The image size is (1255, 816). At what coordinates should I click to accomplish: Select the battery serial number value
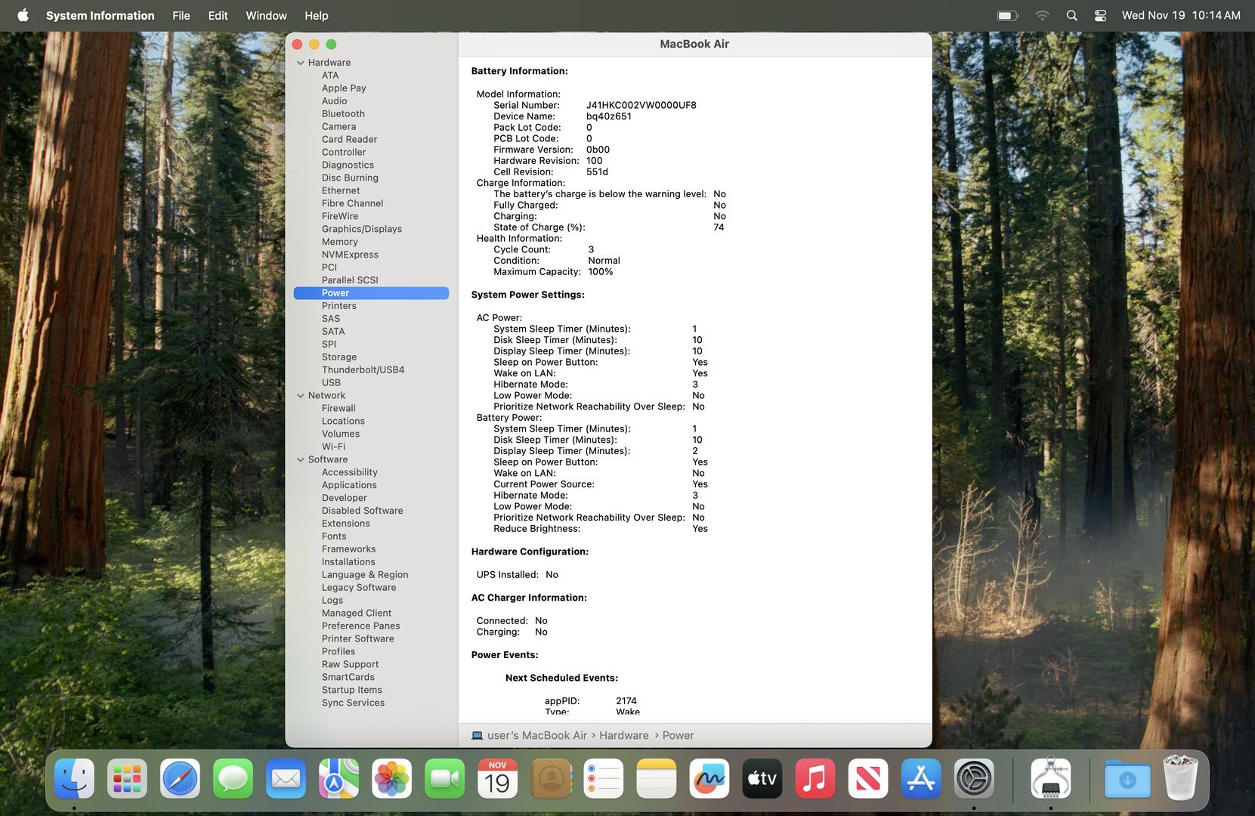641,106
